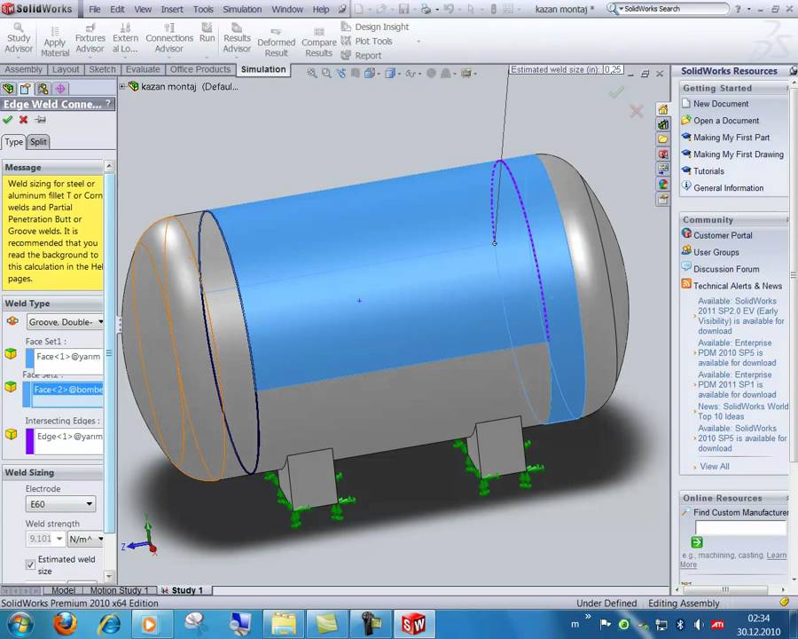The width and height of the screenshot is (798, 639).
Task: Open the View Settings dropdown arrow
Action: tap(475, 74)
